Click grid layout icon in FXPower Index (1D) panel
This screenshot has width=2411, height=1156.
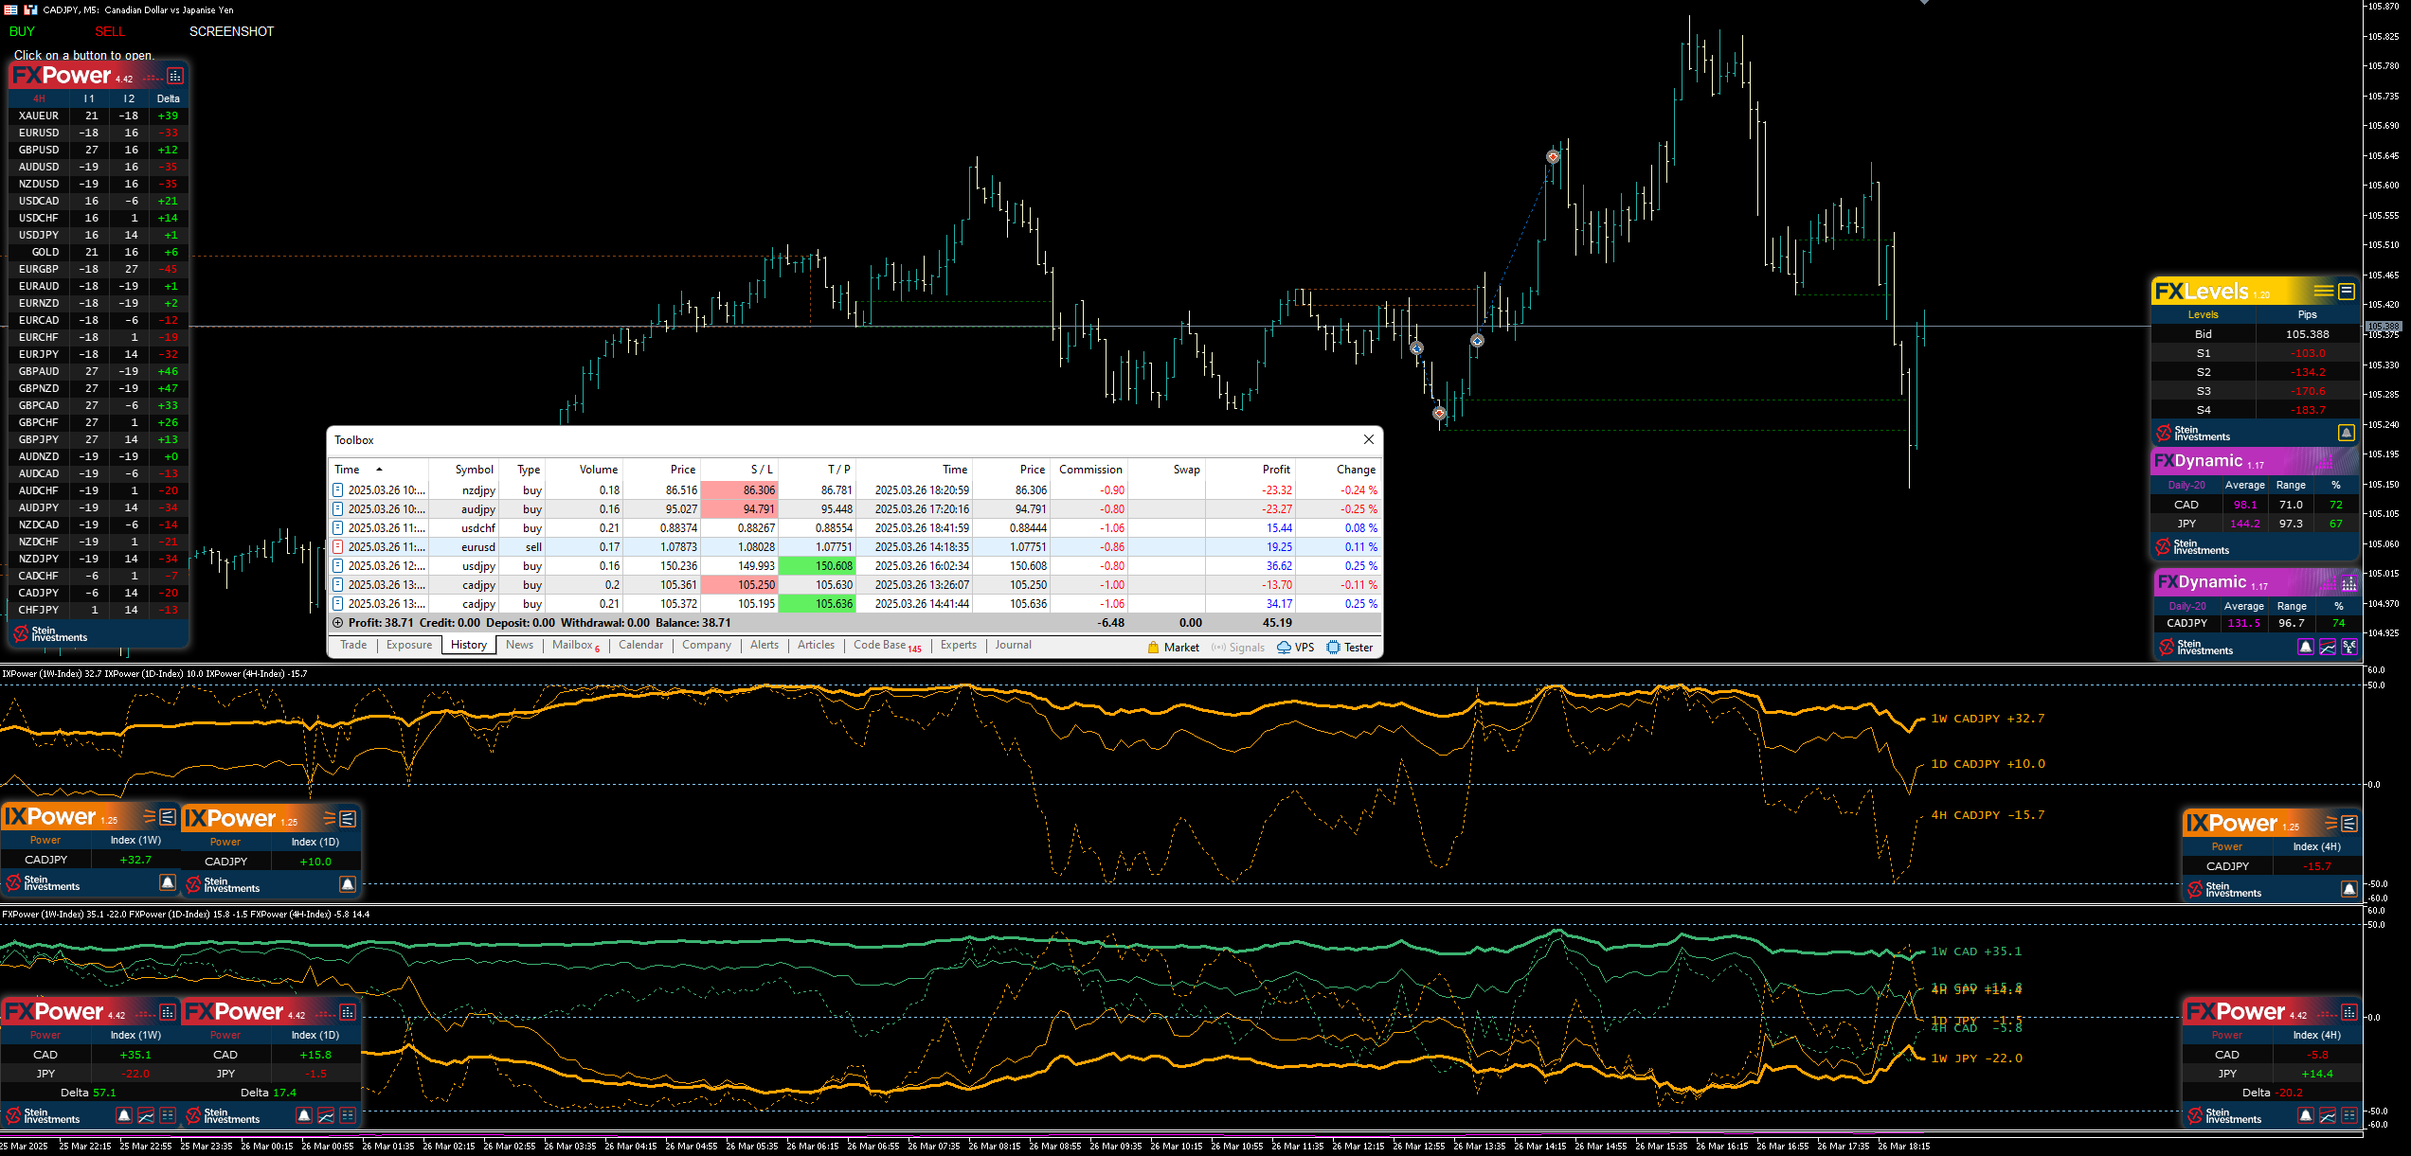(348, 1115)
